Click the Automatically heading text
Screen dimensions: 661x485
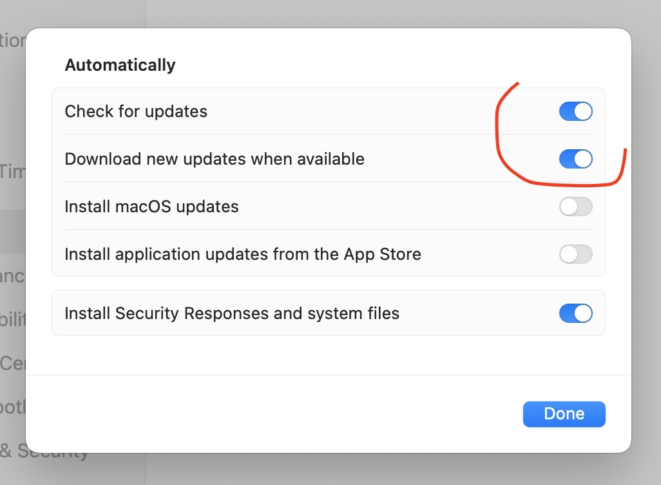(x=120, y=65)
